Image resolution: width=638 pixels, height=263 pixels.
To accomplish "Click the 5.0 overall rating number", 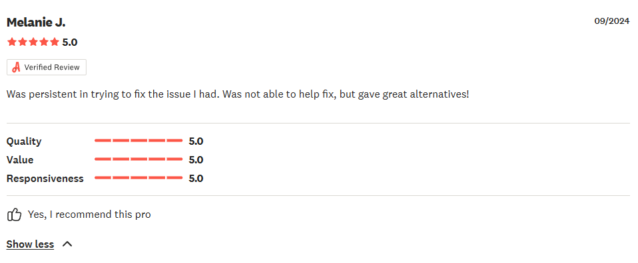I will [69, 43].
